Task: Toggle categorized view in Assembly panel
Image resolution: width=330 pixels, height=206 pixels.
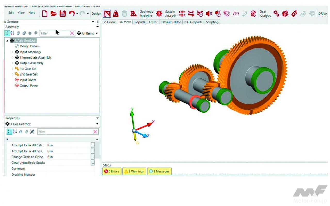Action: (x=7, y=33)
